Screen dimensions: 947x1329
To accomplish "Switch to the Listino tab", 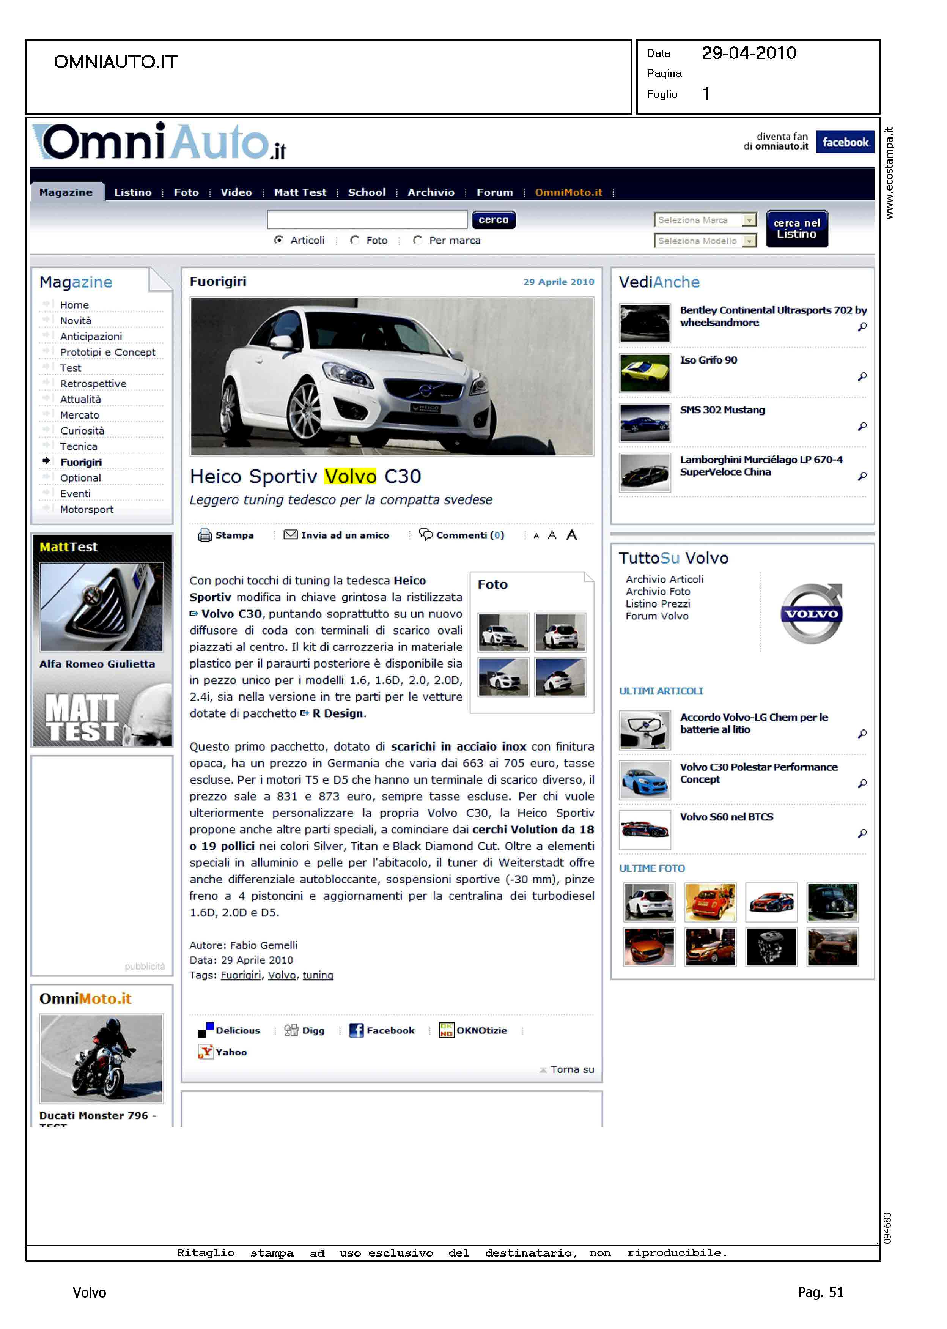I will pyautogui.click(x=133, y=192).
